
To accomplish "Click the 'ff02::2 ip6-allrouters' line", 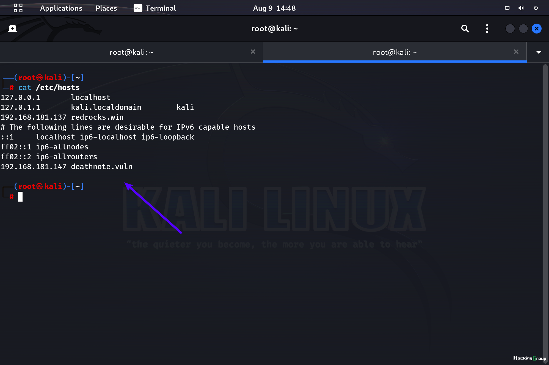I will point(49,157).
